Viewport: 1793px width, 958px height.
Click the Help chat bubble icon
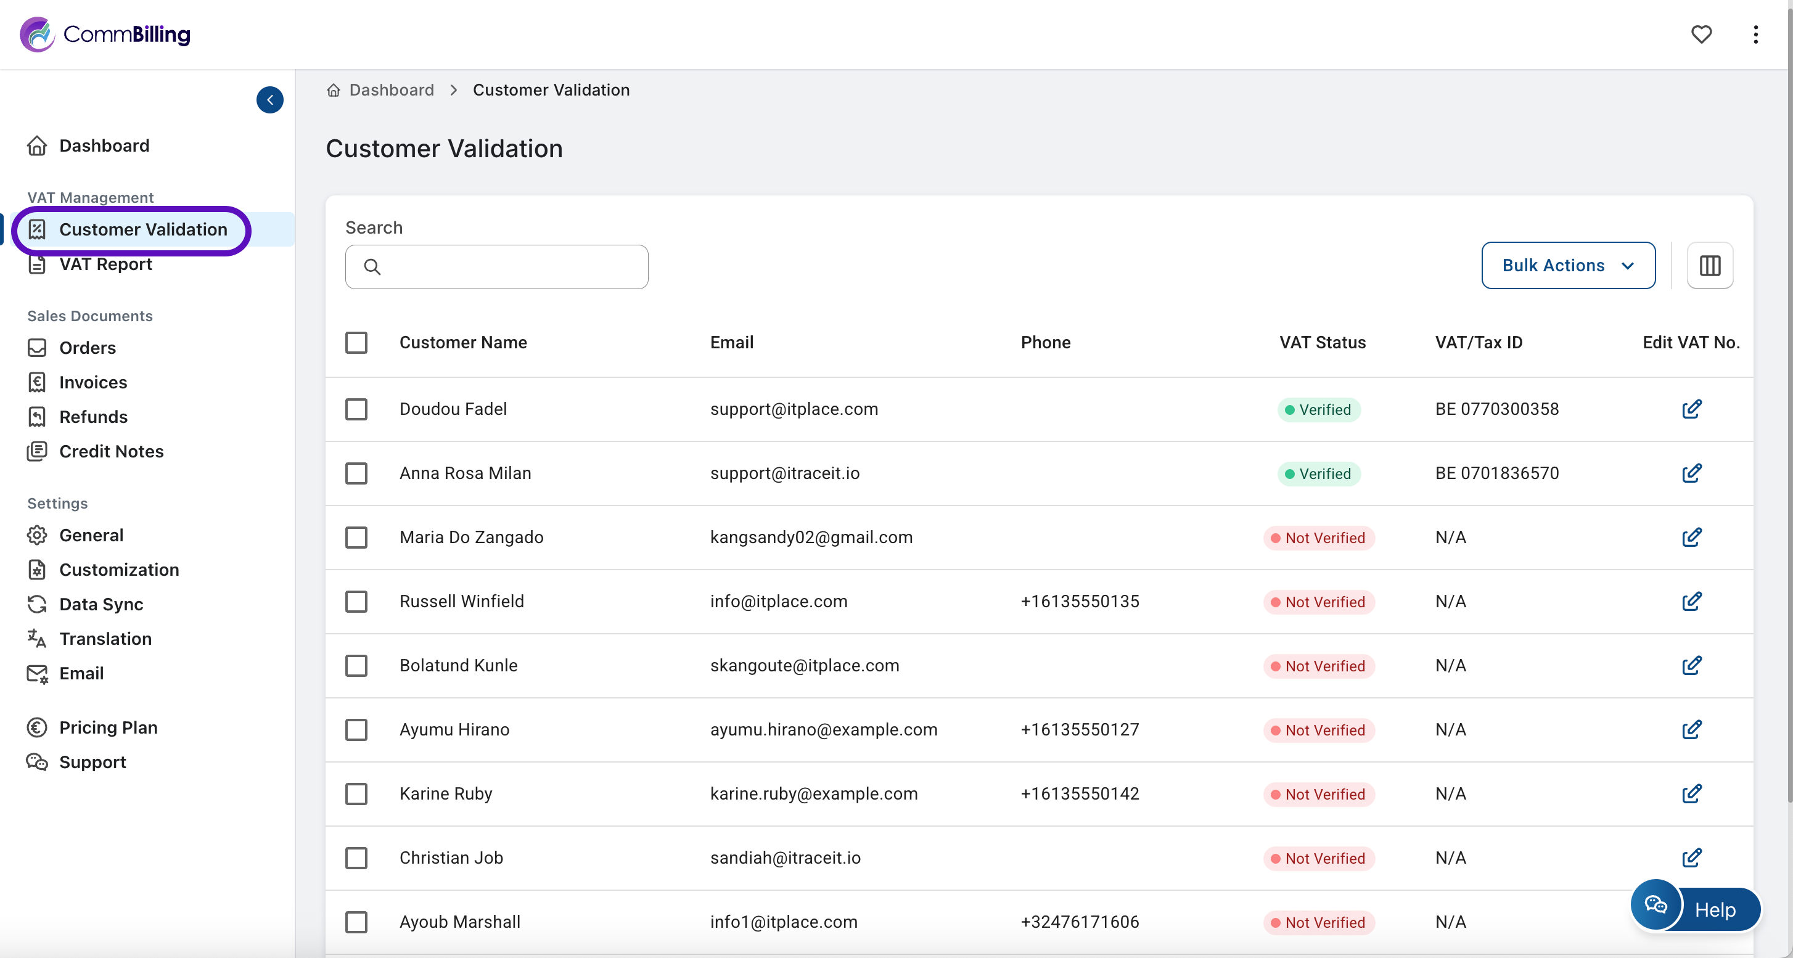tap(1655, 906)
